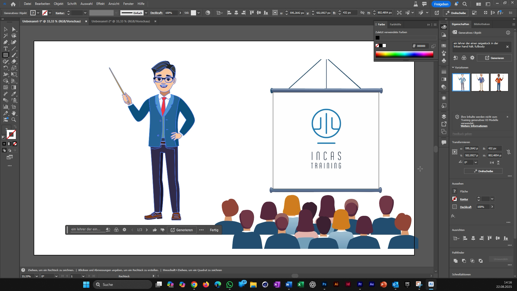The height and width of the screenshot is (291, 517).
Task: Collapse the Variationen section
Action: [453, 67]
